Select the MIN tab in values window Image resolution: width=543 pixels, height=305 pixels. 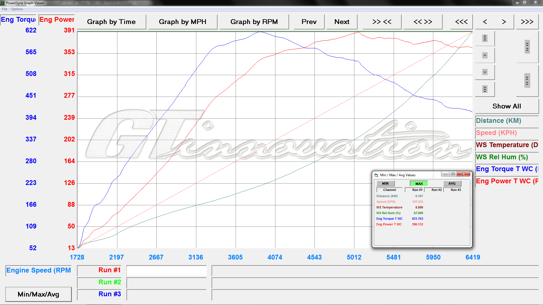(385, 184)
